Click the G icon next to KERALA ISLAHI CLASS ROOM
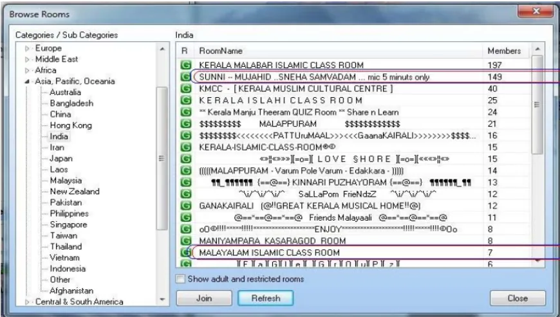Image resolution: width=560 pixels, height=317 pixels. click(185, 100)
